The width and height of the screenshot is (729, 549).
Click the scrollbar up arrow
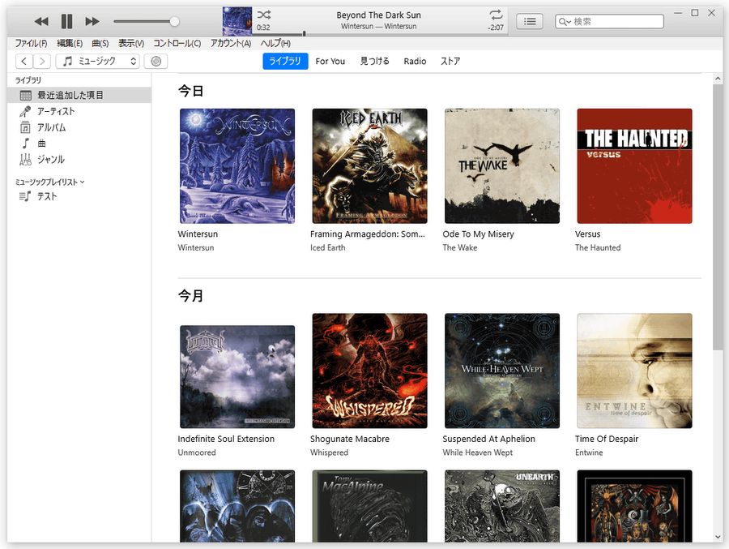(718, 79)
